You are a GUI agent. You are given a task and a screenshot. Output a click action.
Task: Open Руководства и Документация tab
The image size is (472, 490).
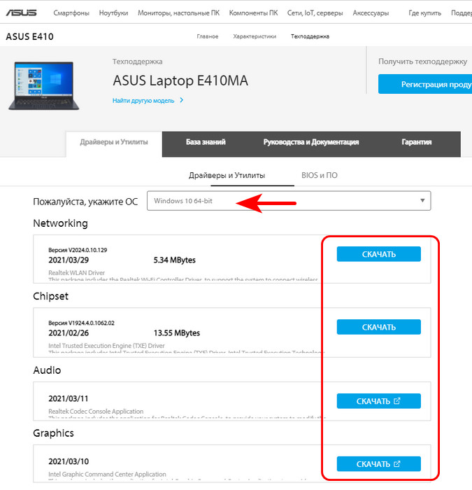tap(311, 142)
